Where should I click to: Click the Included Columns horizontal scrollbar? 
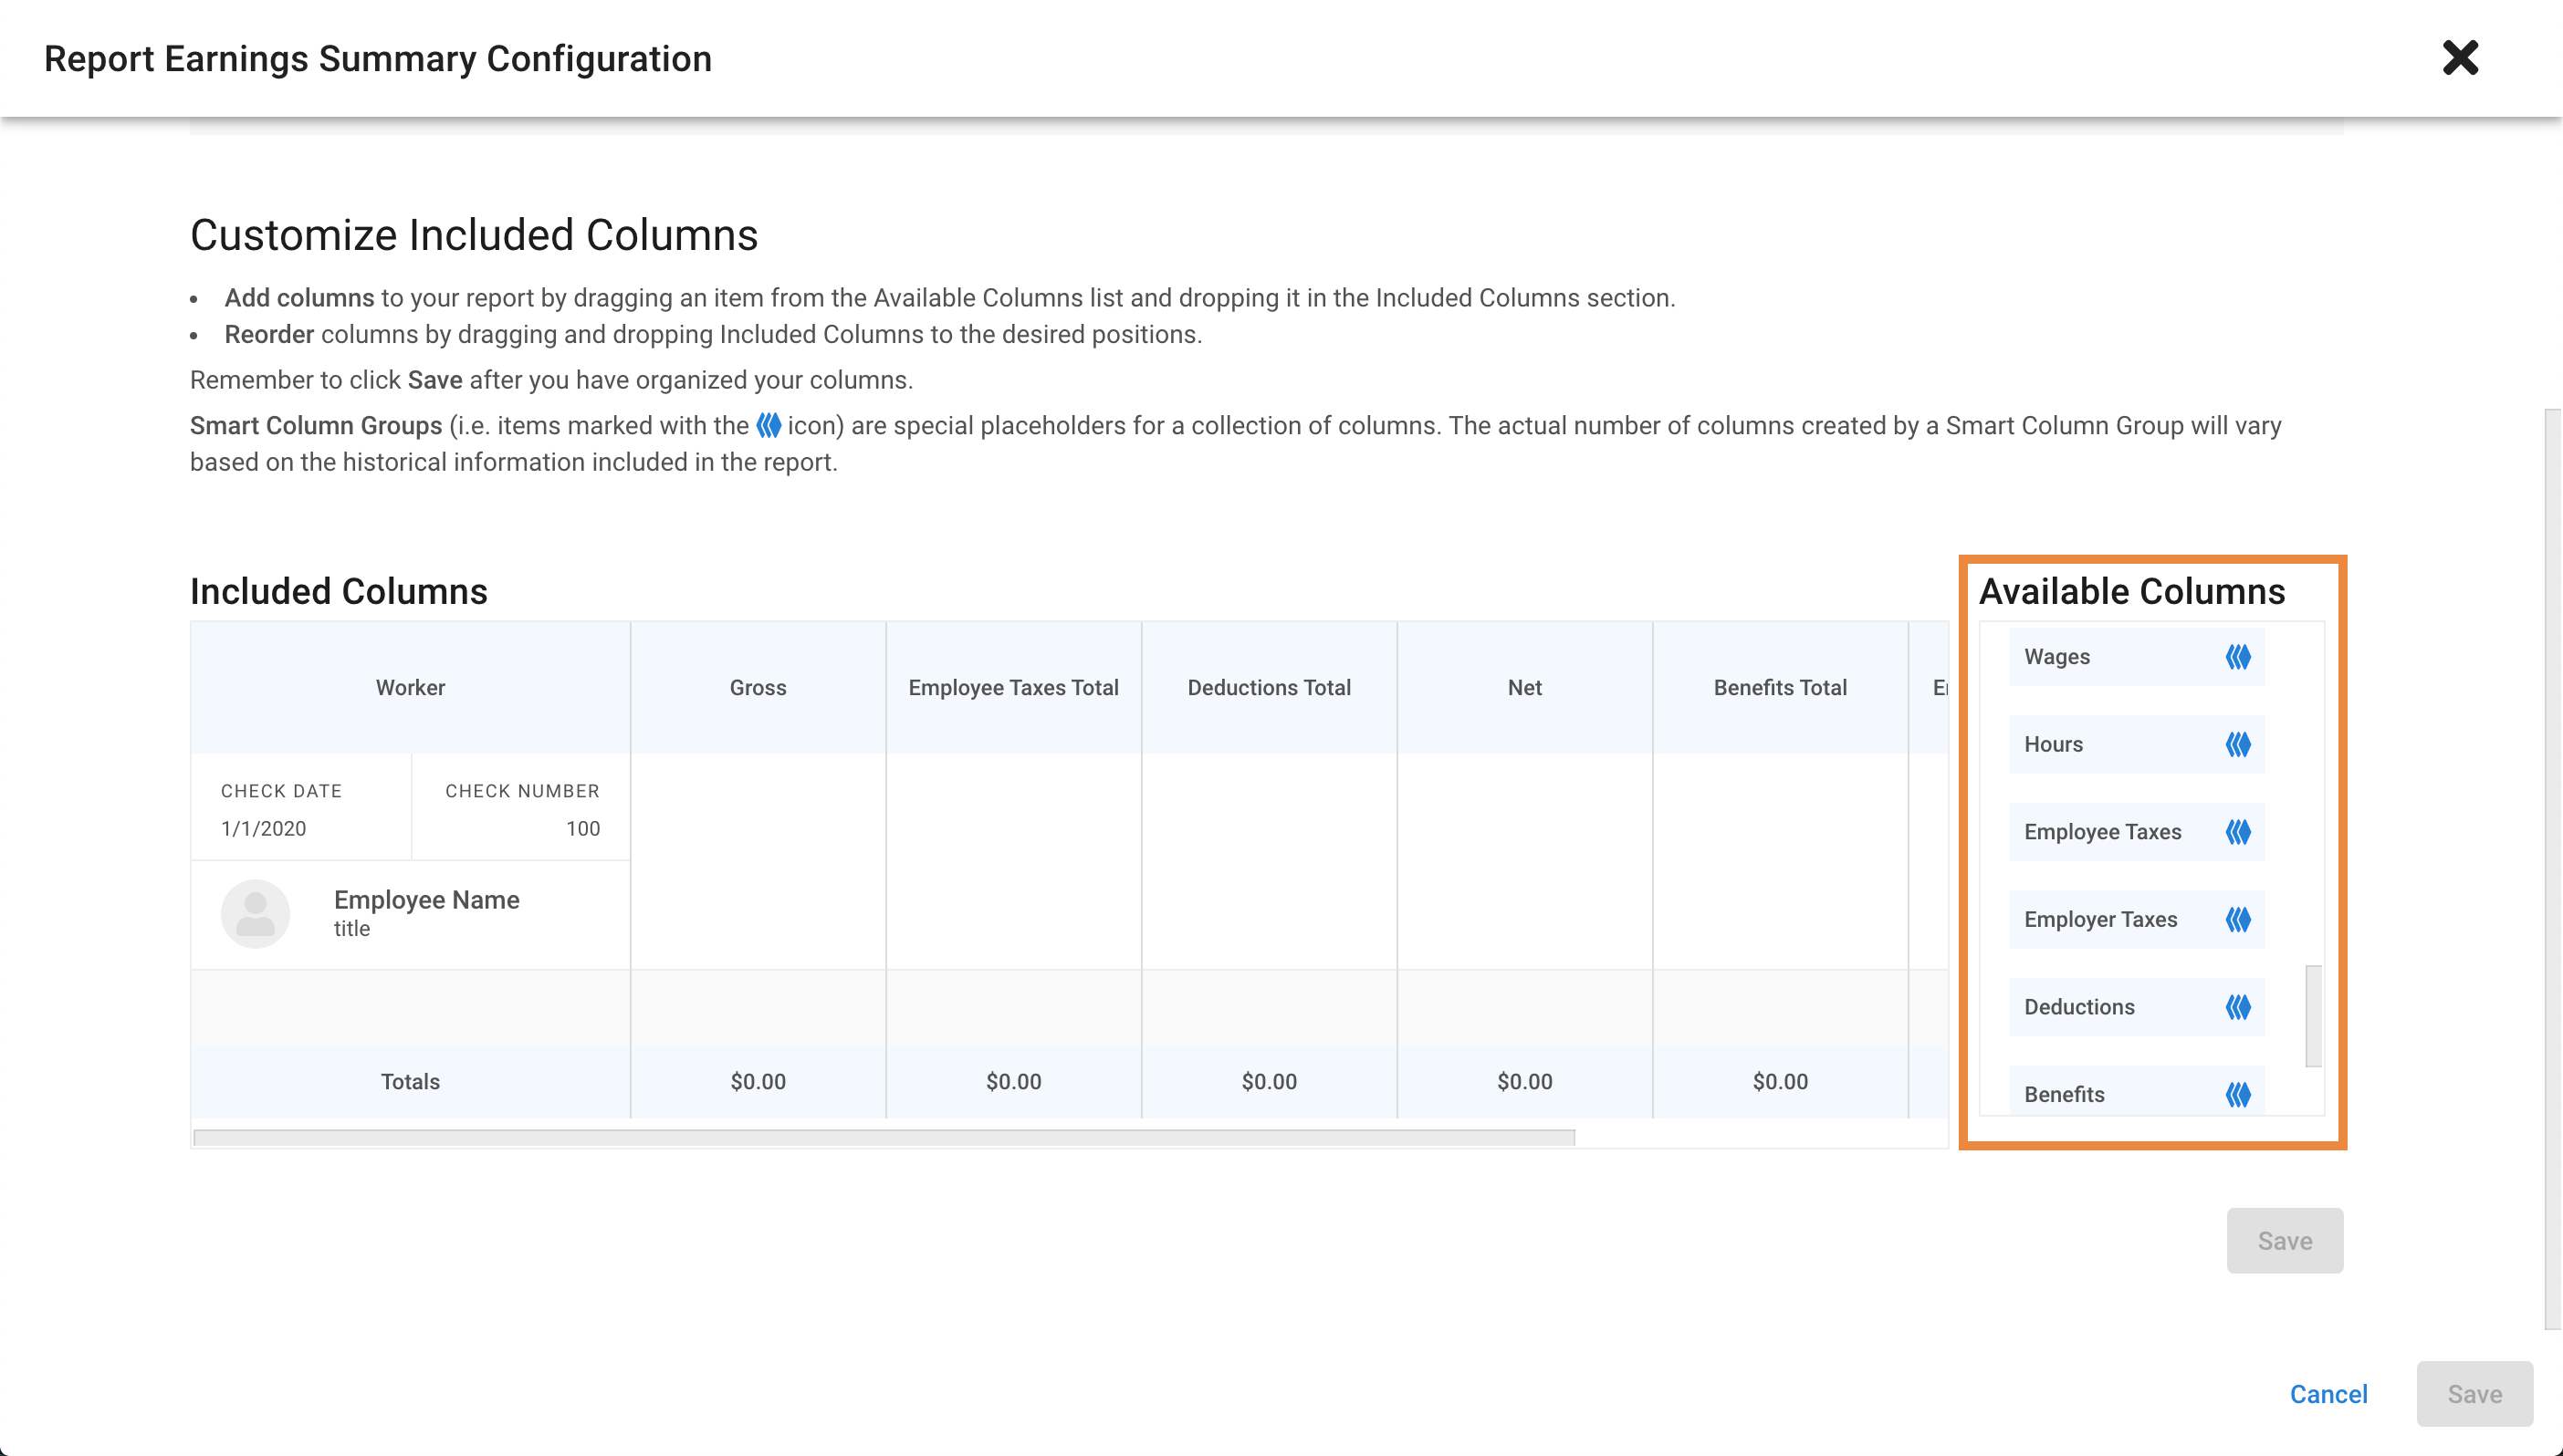coord(884,1137)
